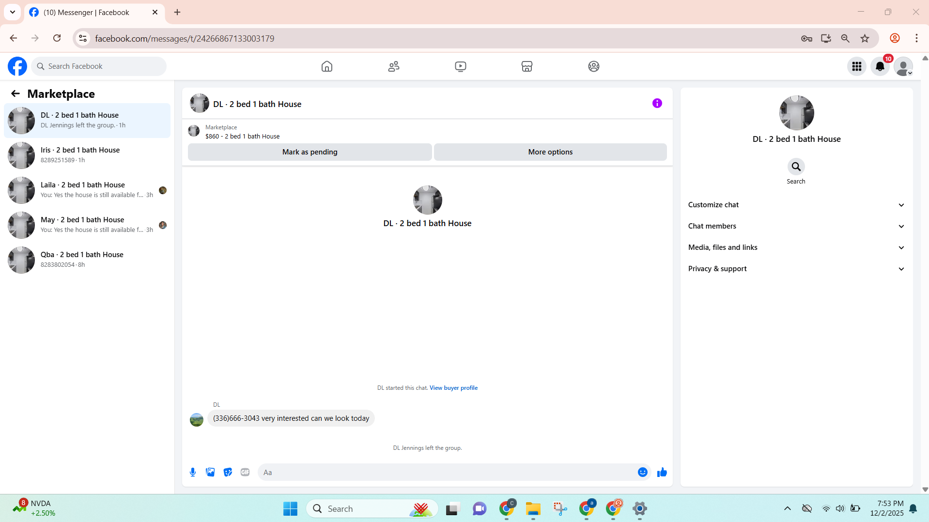The width and height of the screenshot is (929, 522).
Task: Expand Customize chat section
Action: point(796,205)
